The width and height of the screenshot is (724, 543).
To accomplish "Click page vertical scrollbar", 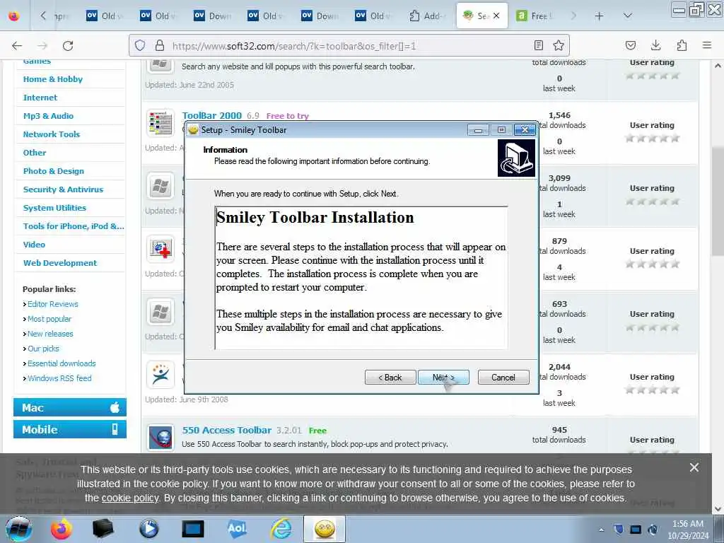I will (x=718, y=201).
